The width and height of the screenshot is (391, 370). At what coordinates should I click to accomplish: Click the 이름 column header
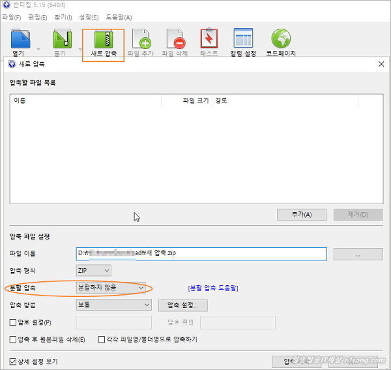[86, 100]
